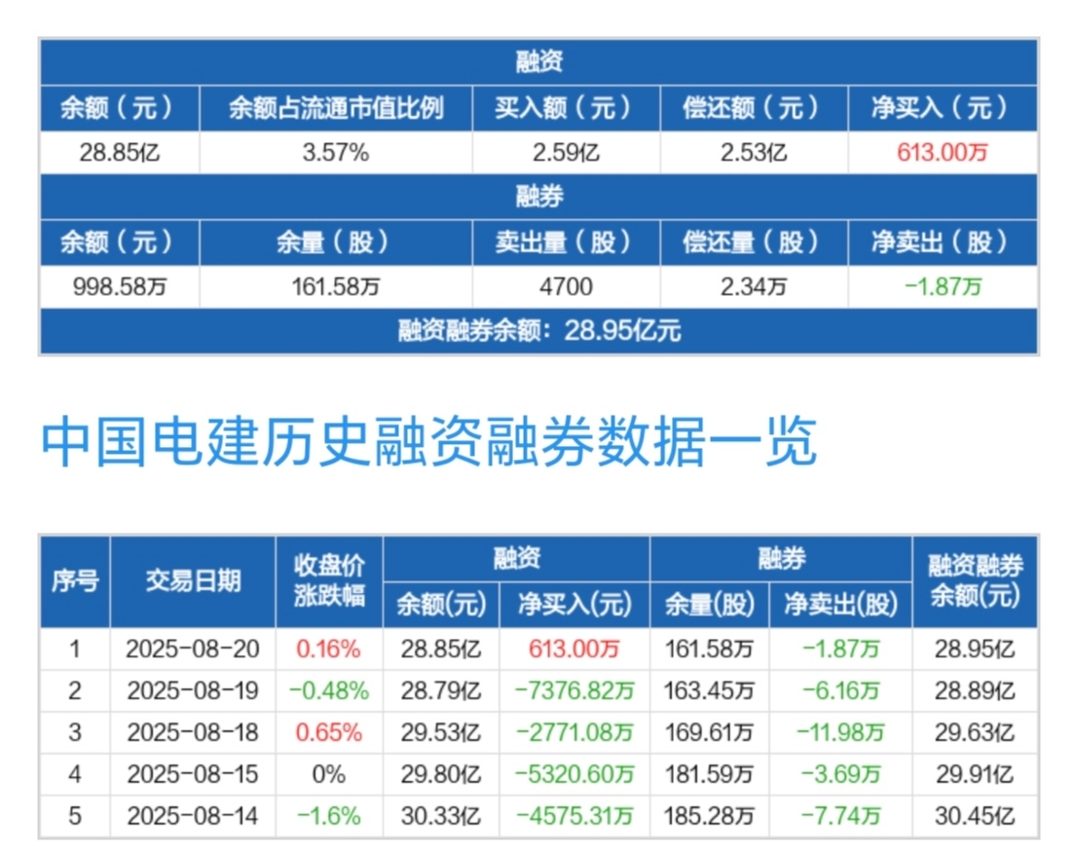The width and height of the screenshot is (1076, 853).
Task: Click the 卖出量（股）header
Action: pos(566,242)
